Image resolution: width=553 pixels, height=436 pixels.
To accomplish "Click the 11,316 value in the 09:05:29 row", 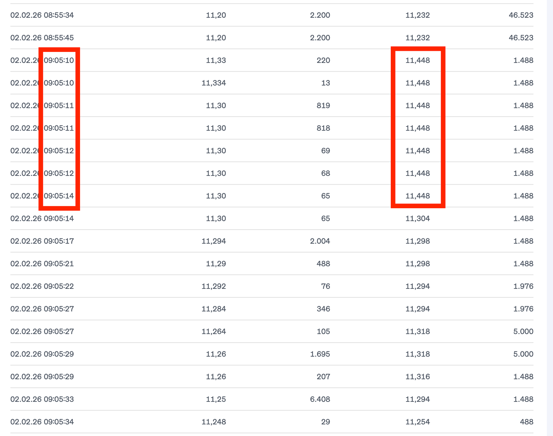I will click(x=418, y=376).
